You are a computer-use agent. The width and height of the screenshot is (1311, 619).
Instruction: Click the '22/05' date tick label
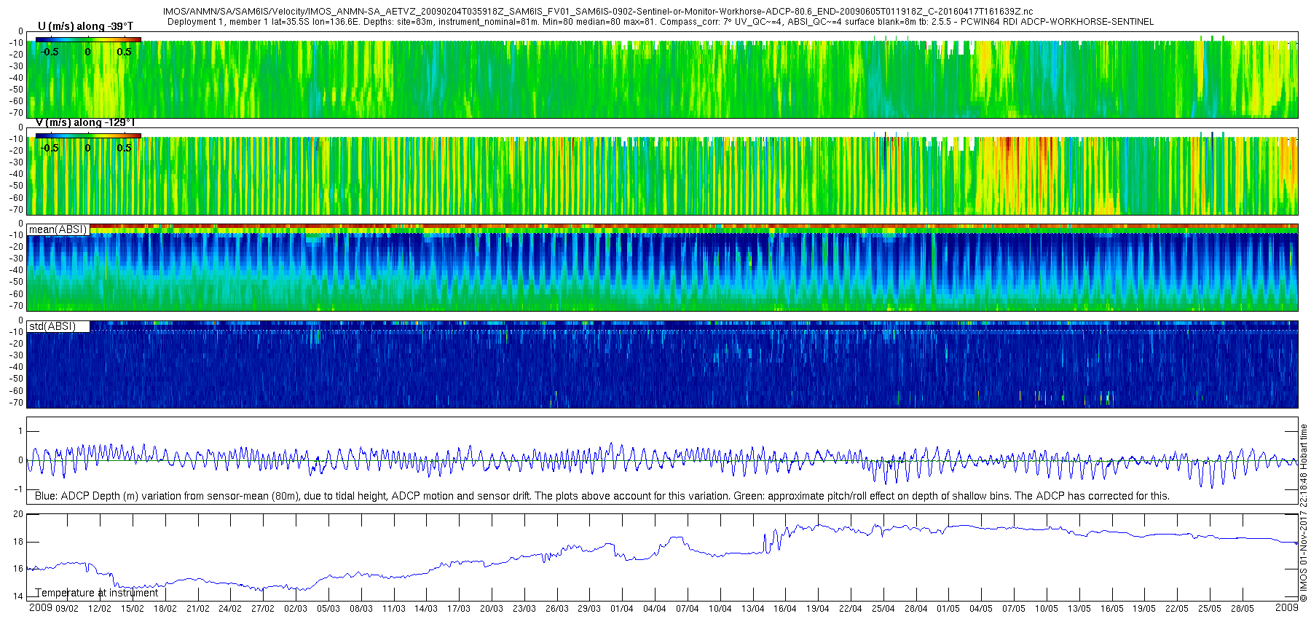click(1177, 609)
